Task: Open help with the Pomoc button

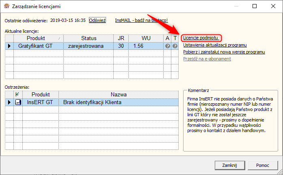Action: tap(263, 165)
